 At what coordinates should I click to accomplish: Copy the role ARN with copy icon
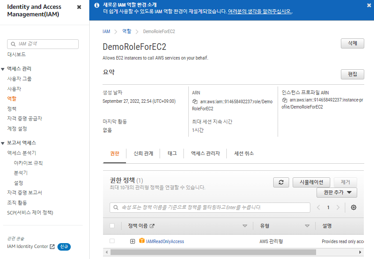click(x=195, y=101)
